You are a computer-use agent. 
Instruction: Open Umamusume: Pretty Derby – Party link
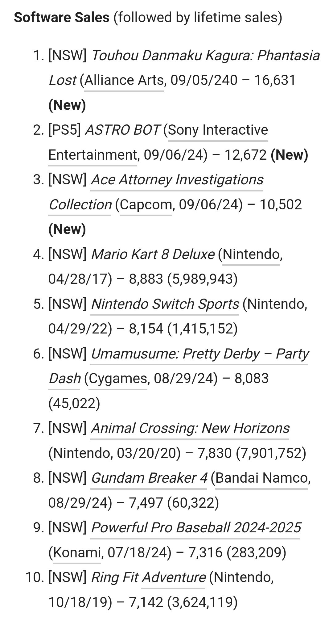[x=200, y=354]
